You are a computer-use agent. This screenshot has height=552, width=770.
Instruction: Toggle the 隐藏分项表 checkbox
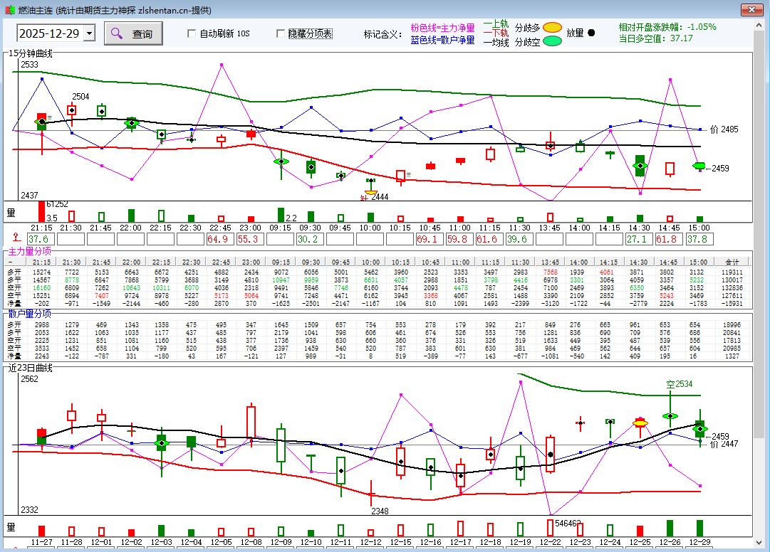281,33
